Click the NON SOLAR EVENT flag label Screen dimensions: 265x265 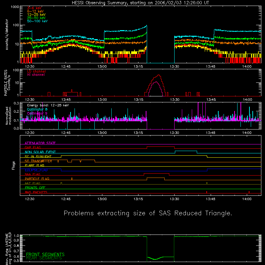40,152
